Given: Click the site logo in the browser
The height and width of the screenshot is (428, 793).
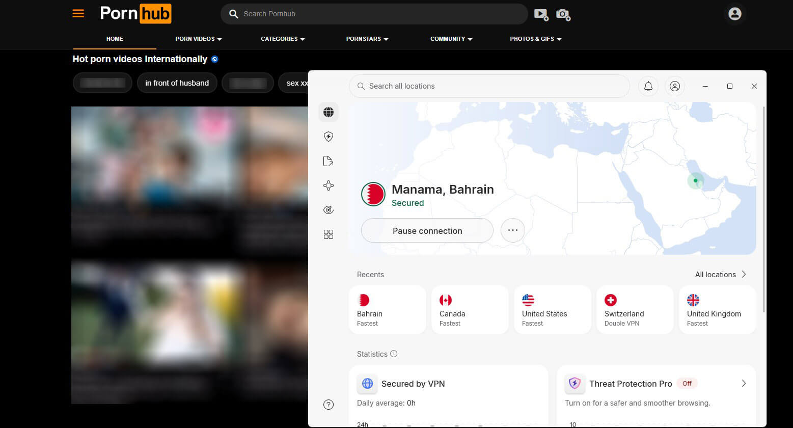Looking at the screenshot, I should [135, 14].
